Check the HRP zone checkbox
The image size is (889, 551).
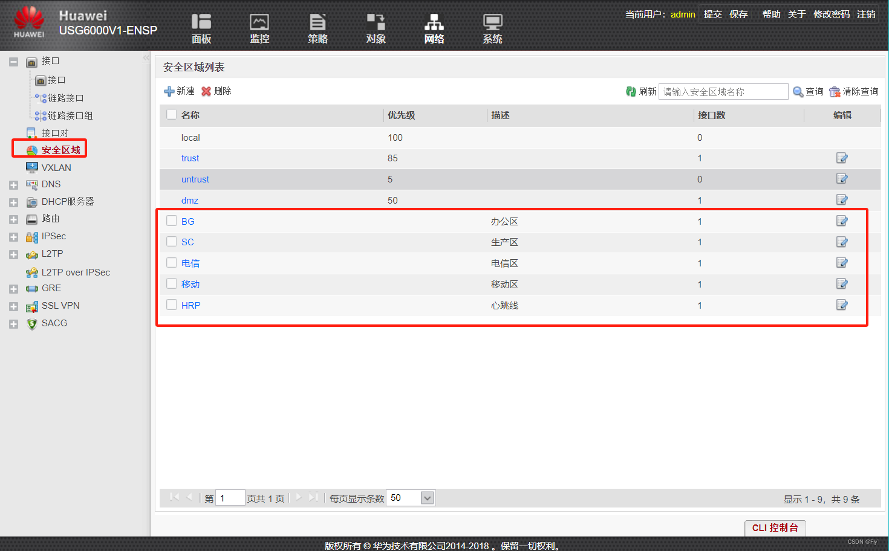click(172, 305)
